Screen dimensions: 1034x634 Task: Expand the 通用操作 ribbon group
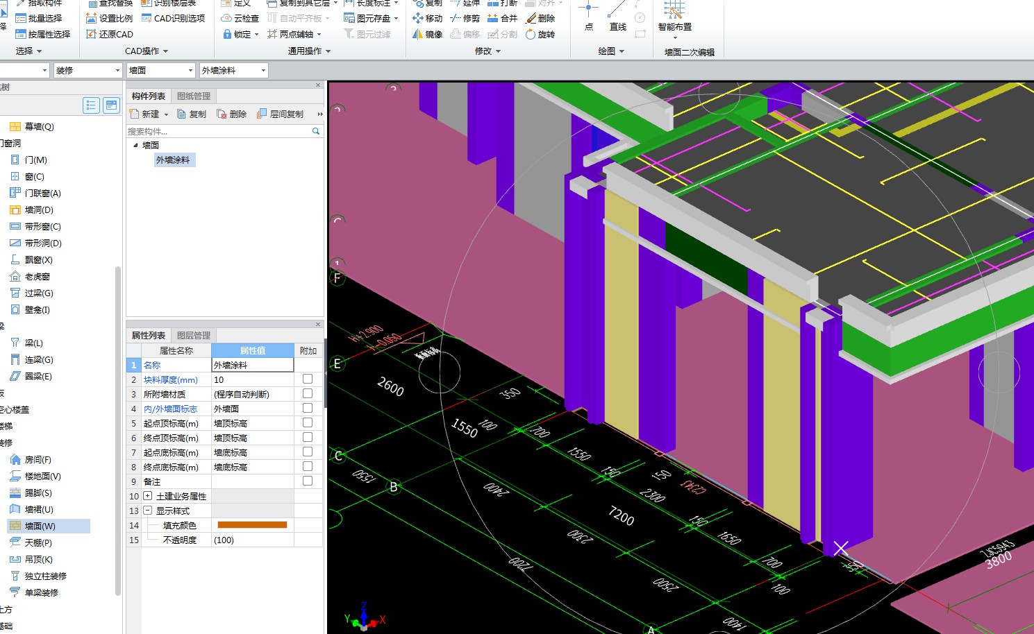310,51
